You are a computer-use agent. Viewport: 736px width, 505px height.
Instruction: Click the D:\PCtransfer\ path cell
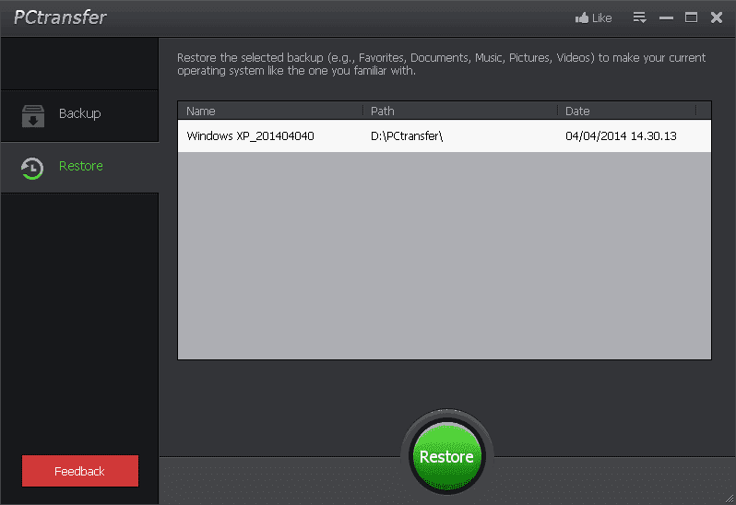click(x=407, y=136)
